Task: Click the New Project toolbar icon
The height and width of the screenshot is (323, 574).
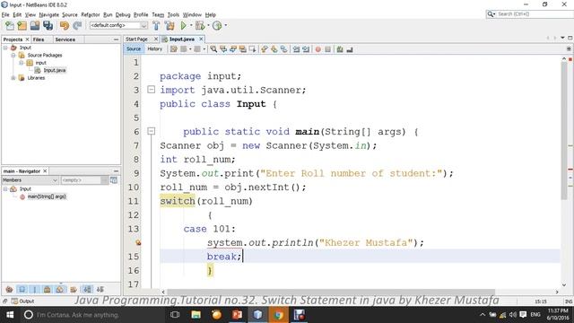Action: 22,26
